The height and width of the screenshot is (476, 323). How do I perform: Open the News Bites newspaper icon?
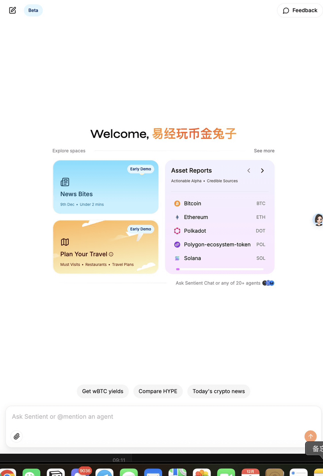[65, 182]
